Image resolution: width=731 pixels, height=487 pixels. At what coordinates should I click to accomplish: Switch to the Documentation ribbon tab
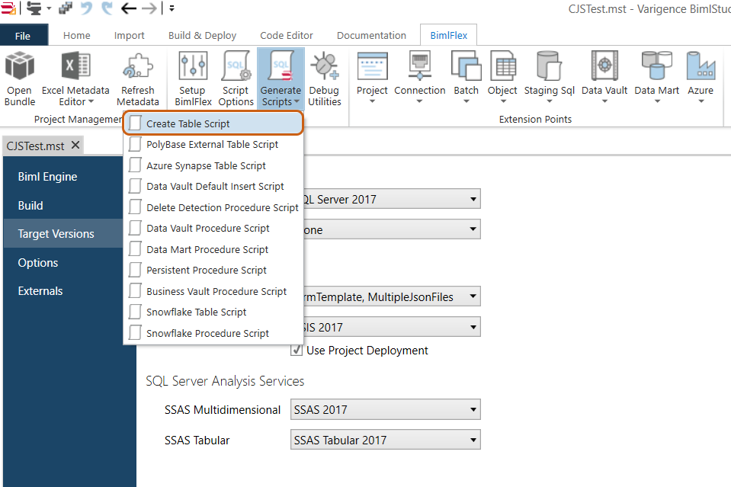pos(371,35)
